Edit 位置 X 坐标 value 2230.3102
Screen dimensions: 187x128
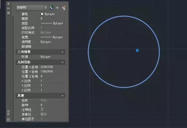(x=47, y=67)
